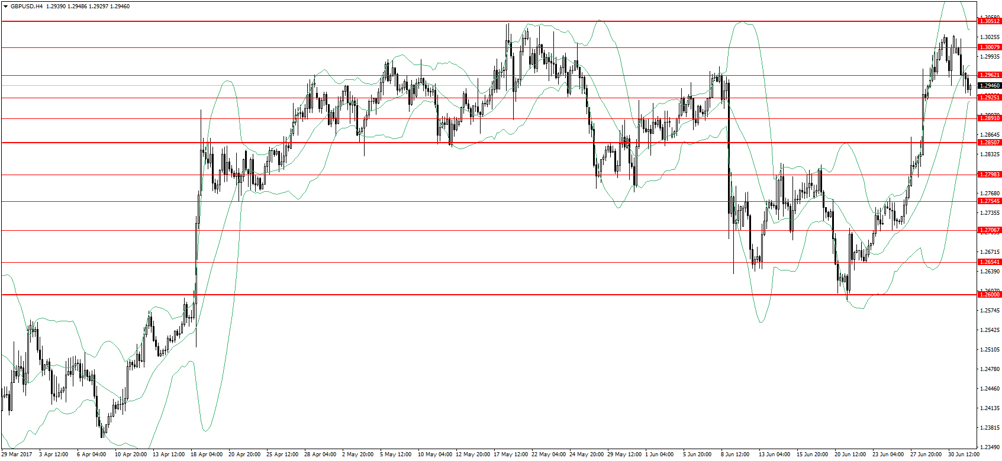Click the 29 May 12:00 time label
Image resolution: width=1002 pixels, height=461 pixels.
624,455
